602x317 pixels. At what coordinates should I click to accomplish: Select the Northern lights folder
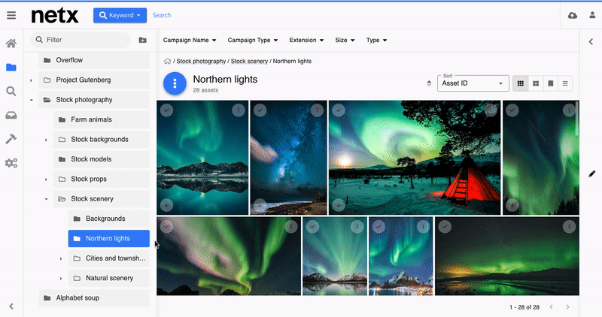tap(109, 238)
